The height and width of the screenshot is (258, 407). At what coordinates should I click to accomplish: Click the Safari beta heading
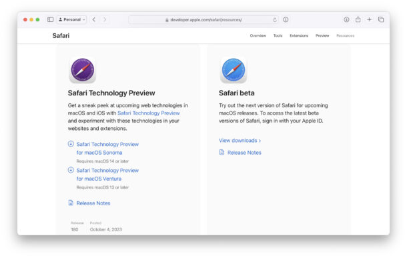pyautogui.click(x=236, y=93)
